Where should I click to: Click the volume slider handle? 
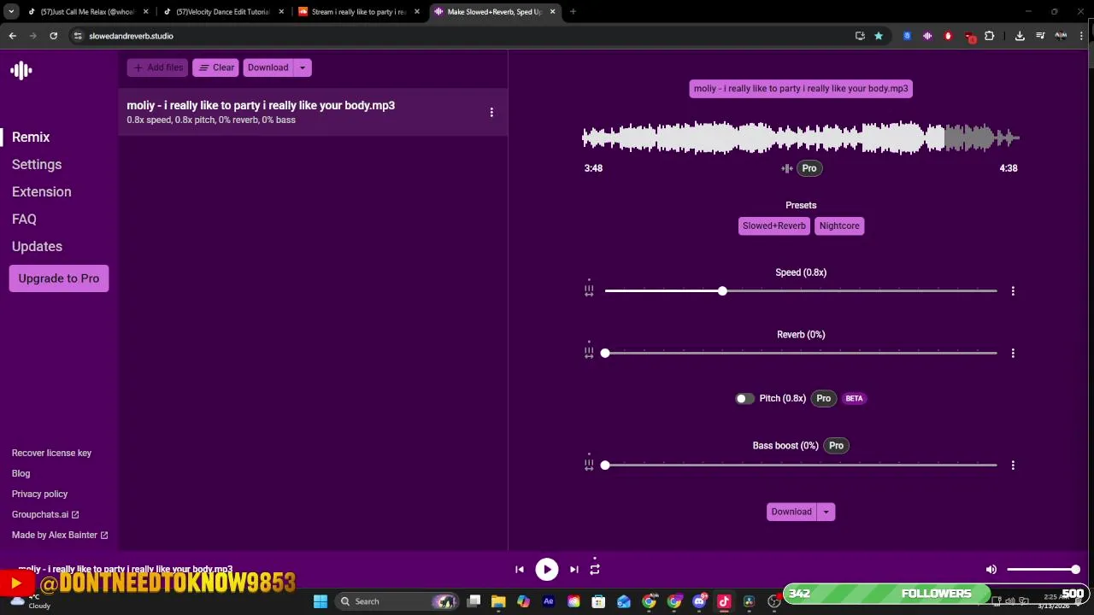[x=1075, y=569]
